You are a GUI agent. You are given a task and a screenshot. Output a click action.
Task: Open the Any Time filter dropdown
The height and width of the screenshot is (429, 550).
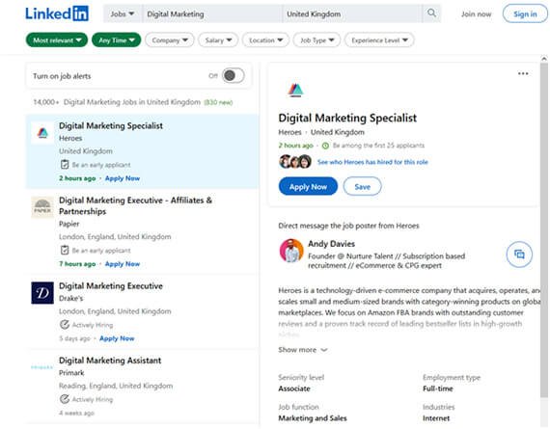pyautogui.click(x=116, y=40)
